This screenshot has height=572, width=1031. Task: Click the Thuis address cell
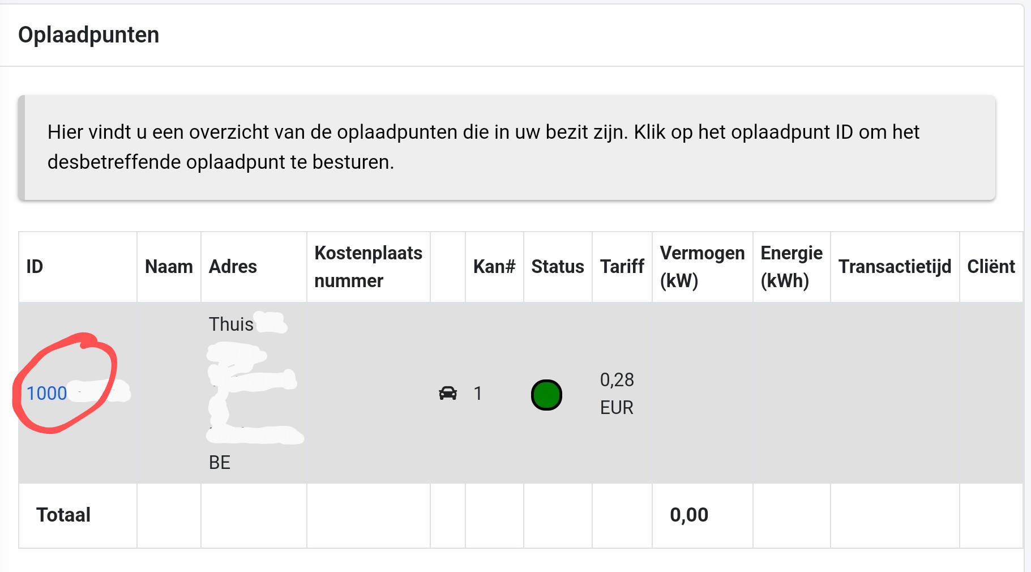point(231,325)
